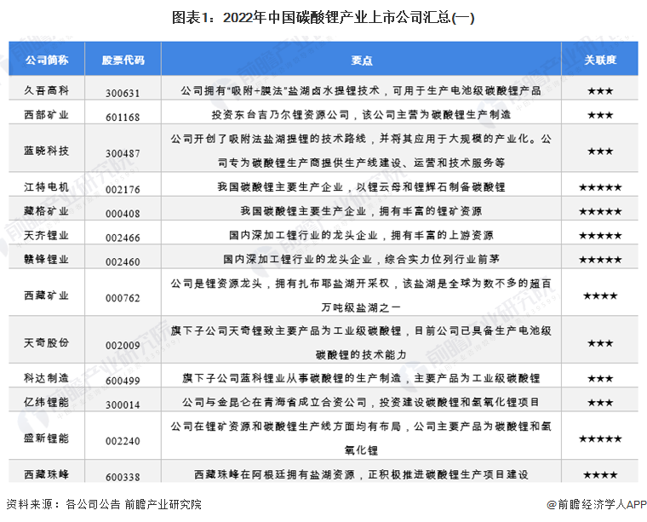Viewport: 647px width, 522px height.
Task: Select stock code 300014
Action: (x=123, y=404)
